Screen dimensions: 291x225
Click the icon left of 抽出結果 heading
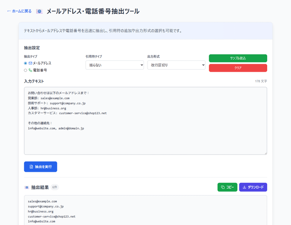(x=26, y=187)
